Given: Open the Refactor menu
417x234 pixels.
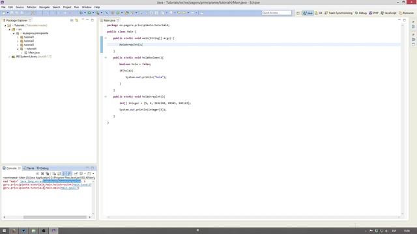Looking at the screenshot, I should click(31, 7).
